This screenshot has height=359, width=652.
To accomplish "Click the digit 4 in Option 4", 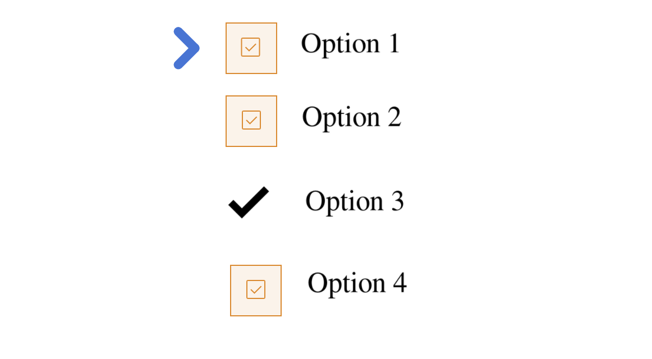I will coord(400,283).
